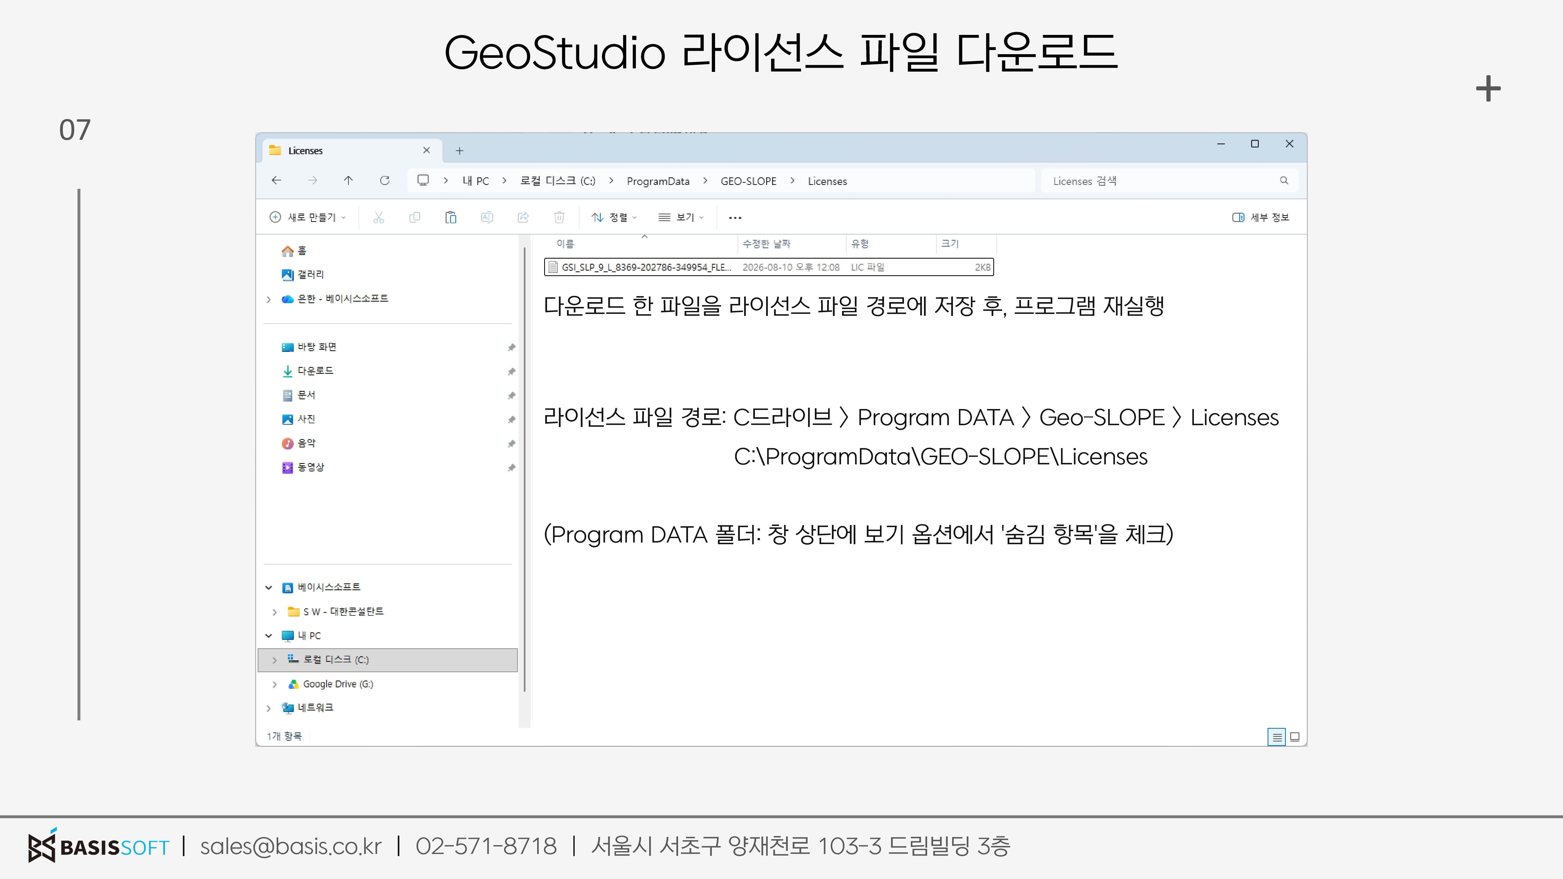Click the Licenses 검색 search box
1563x879 pixels.
[x=1169, y=181]
